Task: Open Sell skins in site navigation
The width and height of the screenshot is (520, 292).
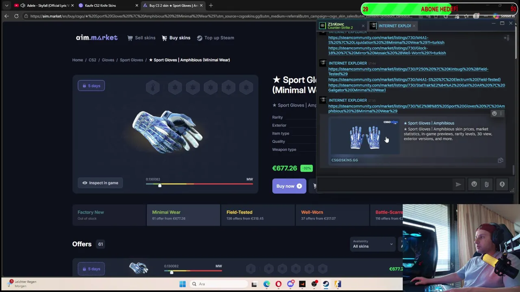Action: click(x=141, y=38)
